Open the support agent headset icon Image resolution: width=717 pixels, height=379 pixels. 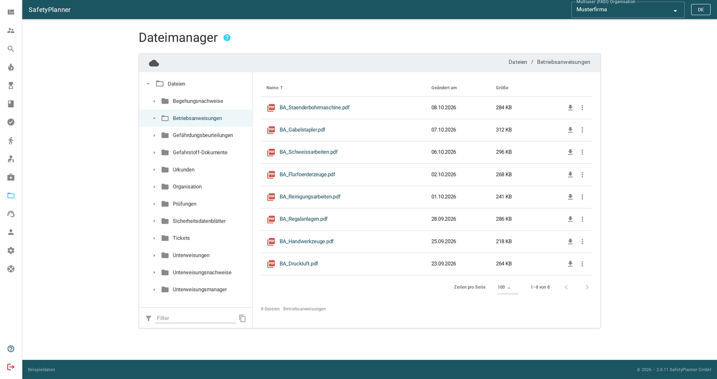[11, 214]
